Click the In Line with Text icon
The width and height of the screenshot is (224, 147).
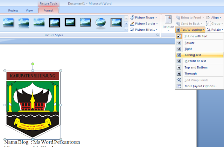point(179,36)
